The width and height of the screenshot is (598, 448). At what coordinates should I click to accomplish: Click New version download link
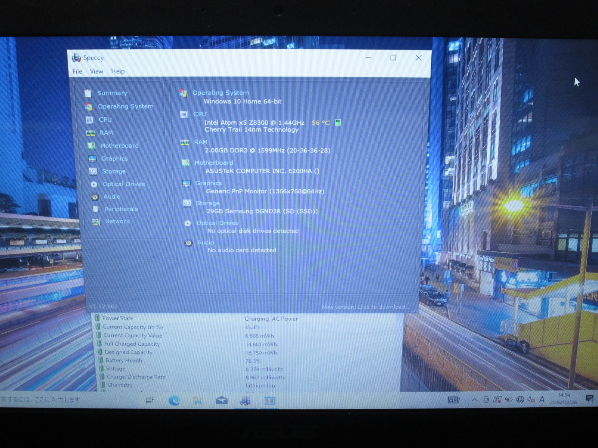coord(365,307)
